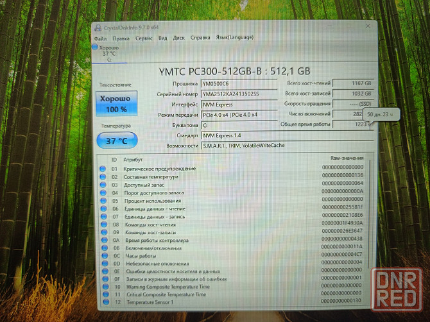Click the blue indicator for Доступный запас
The image size is (430, 322).
coord(103,184)
